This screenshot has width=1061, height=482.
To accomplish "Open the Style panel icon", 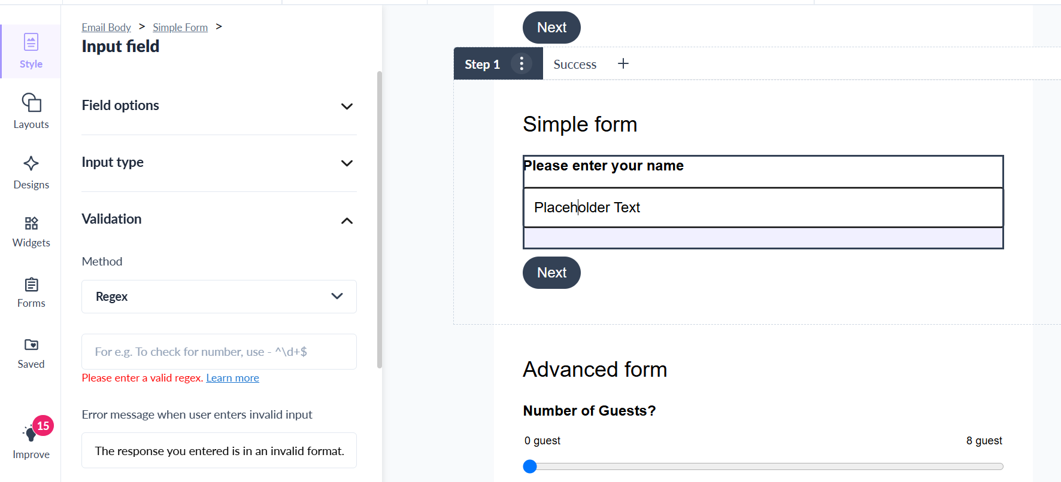I will [31, 42].
